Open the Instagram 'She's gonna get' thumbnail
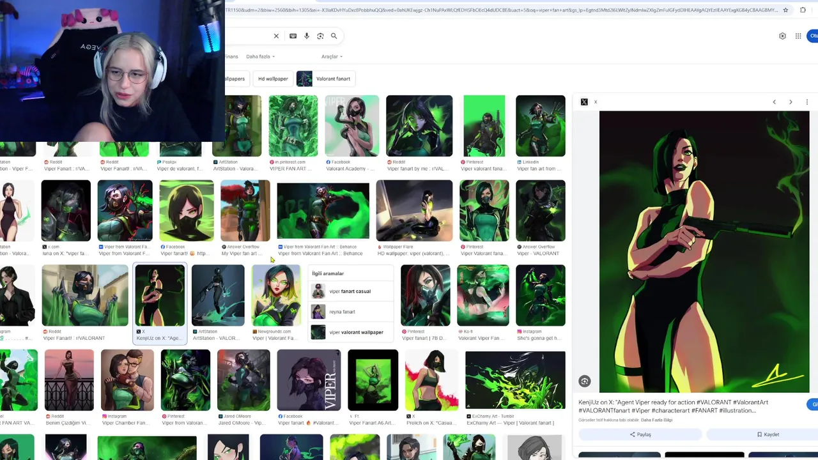This screenshot has width=818, height=460. [541, 296]
